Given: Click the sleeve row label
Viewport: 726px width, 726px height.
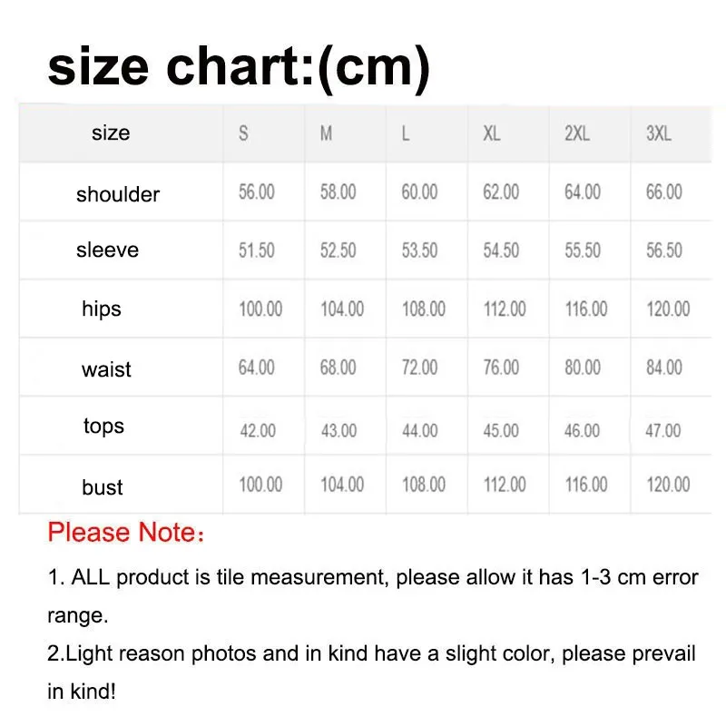Looking at the screenshot, I should pos(107,250).
